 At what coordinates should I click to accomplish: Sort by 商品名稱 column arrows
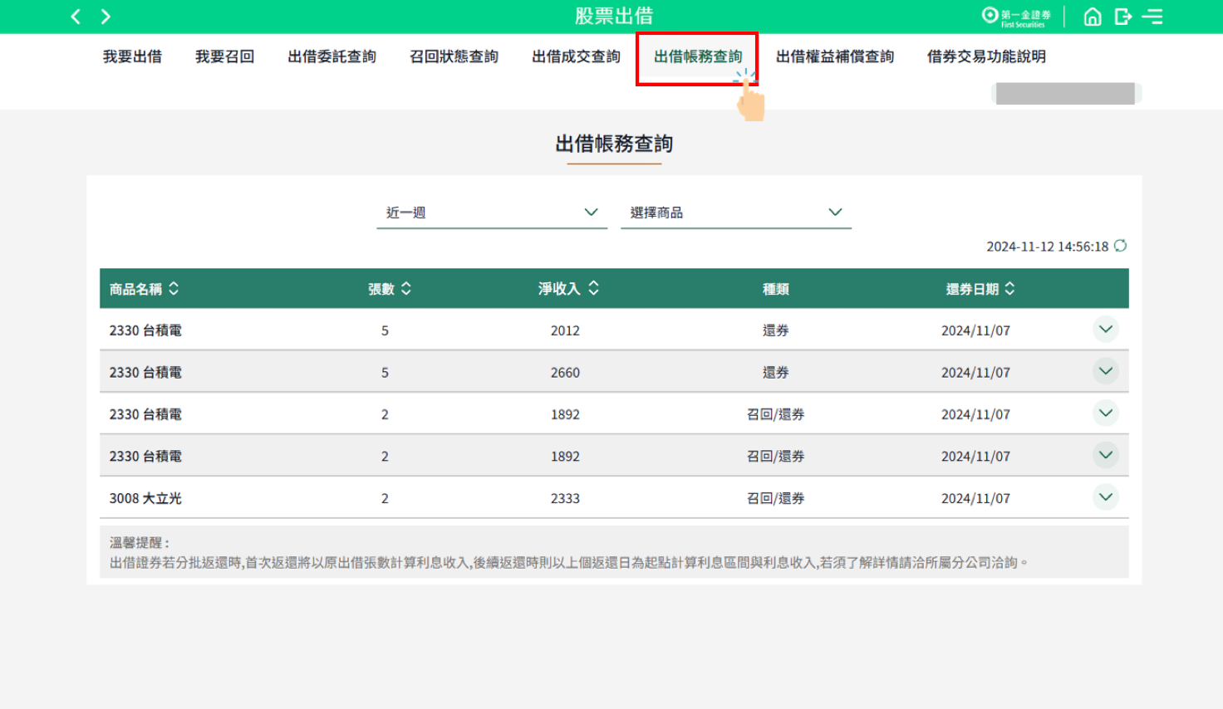pyautogui.click(x=174, y=288)
